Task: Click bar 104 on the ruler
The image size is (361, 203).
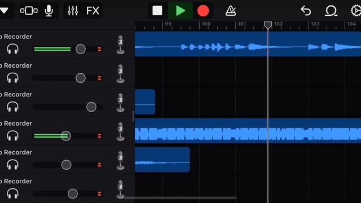Action: pos(351,24)
